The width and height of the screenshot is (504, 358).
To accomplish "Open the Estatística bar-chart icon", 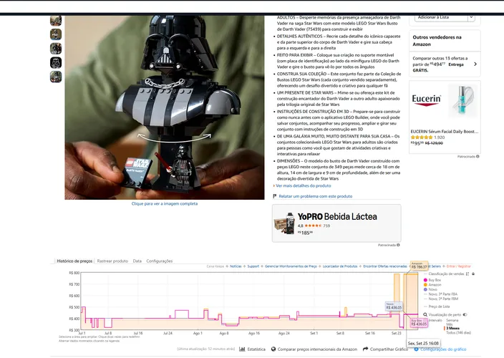I will pyautogui.click(x=242, y=349).
